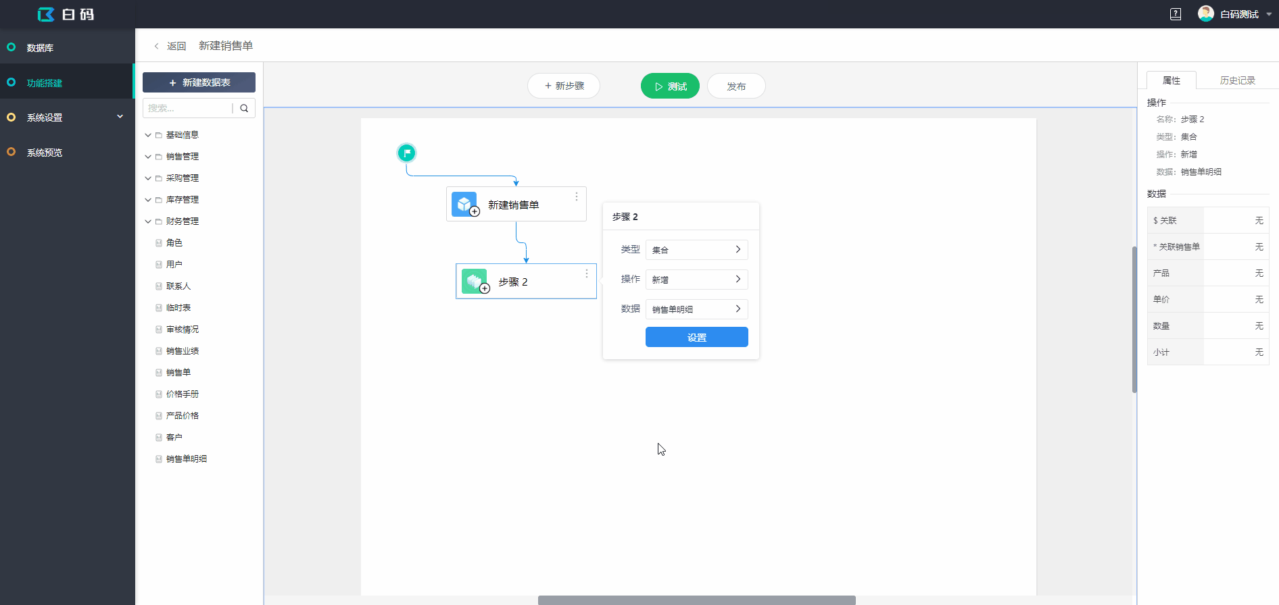Click the table search input field
1279x605 pixels.
tap(188, 108)
